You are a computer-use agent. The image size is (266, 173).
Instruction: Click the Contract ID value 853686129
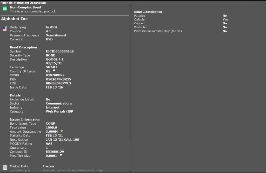tap(55, 152)
